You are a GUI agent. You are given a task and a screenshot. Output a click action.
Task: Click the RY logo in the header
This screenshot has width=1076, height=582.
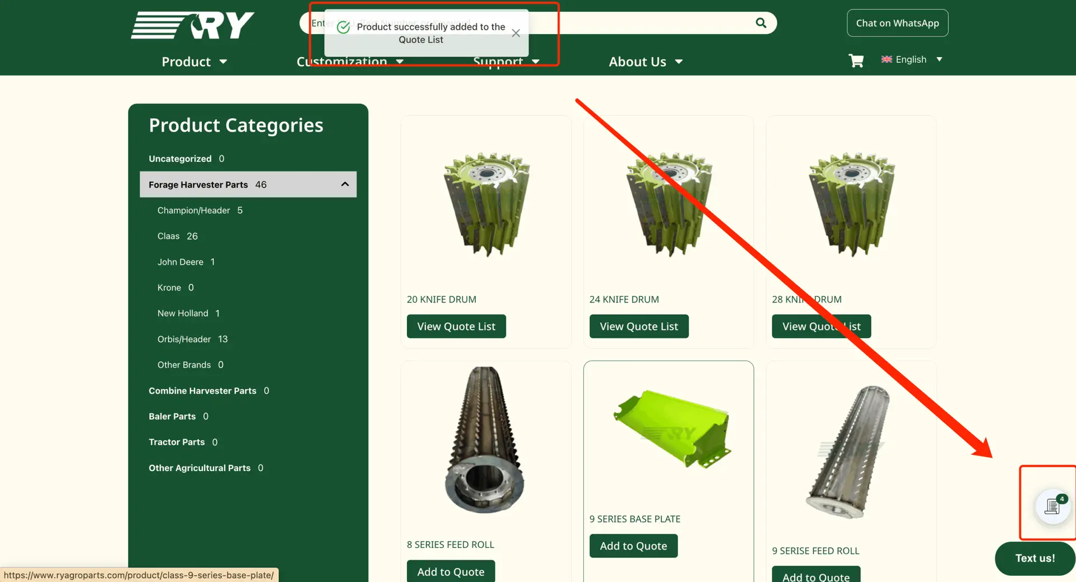click(x=192, y=25)
